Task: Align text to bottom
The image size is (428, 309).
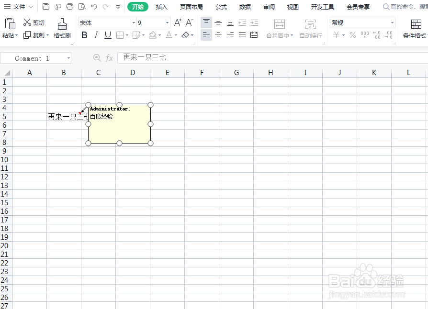Action: coord(230,23)
